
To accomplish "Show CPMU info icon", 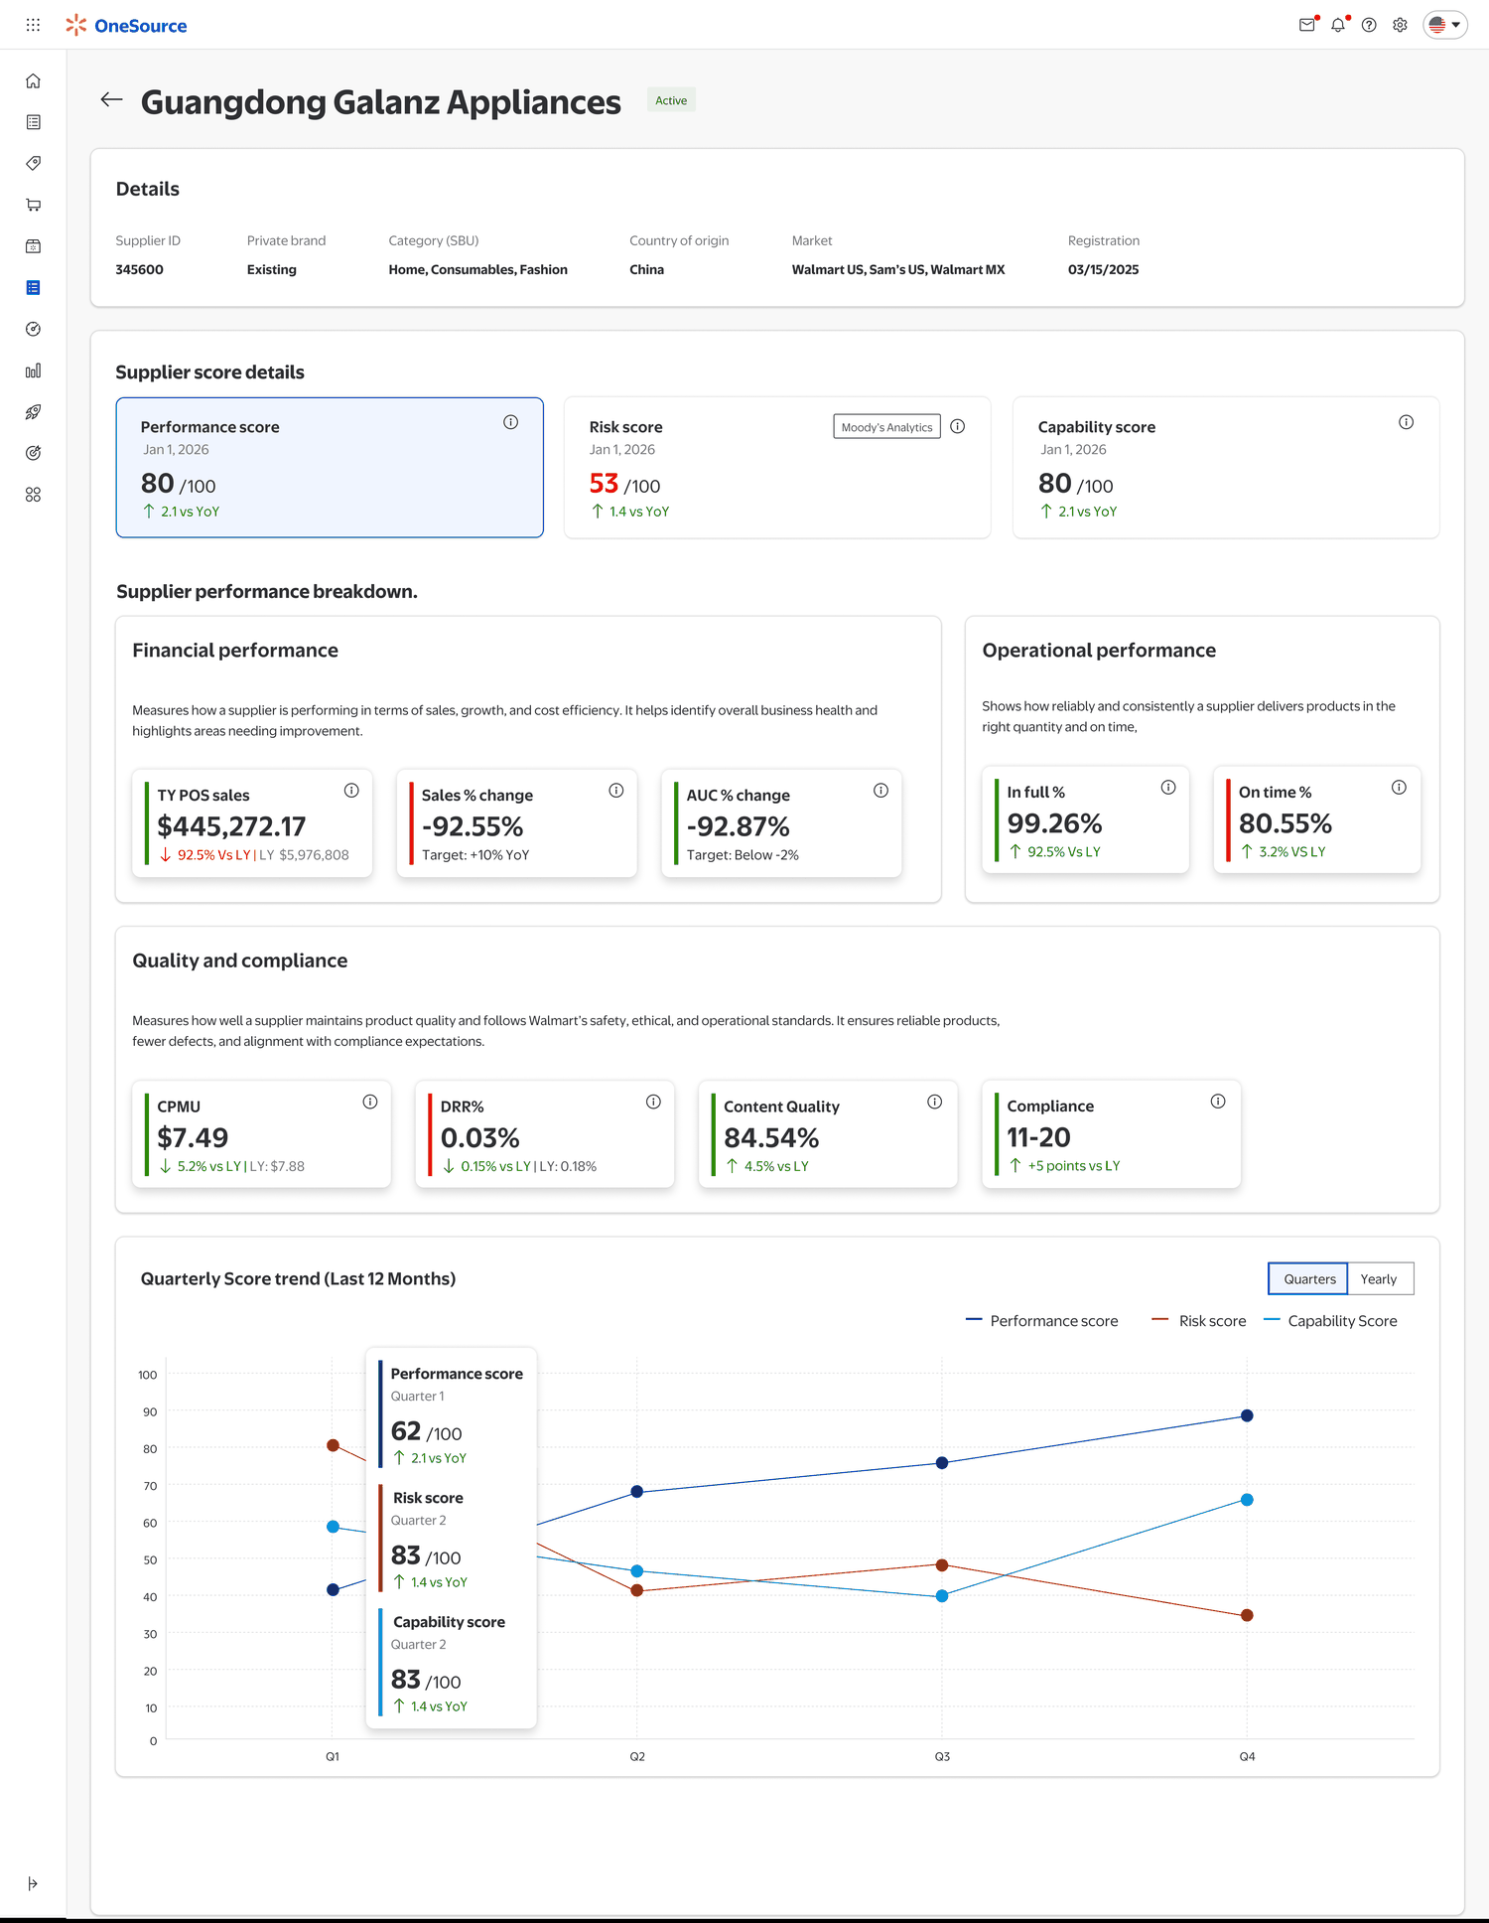I will (370, 1102).
